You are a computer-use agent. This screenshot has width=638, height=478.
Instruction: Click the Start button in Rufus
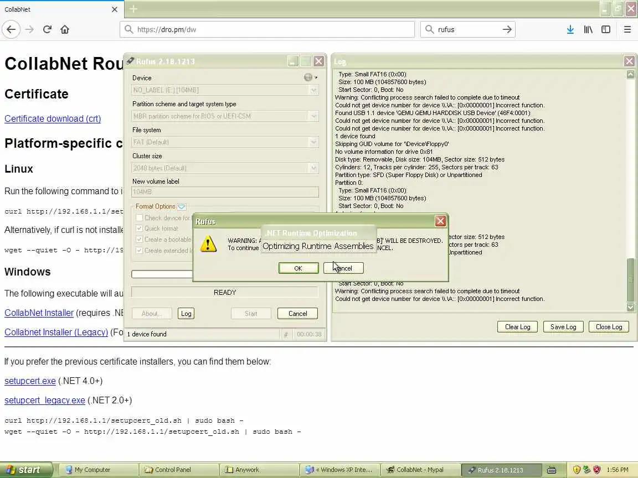click(x=251, y=313)
